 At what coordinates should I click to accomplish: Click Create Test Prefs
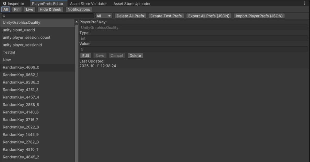[166, 16]
